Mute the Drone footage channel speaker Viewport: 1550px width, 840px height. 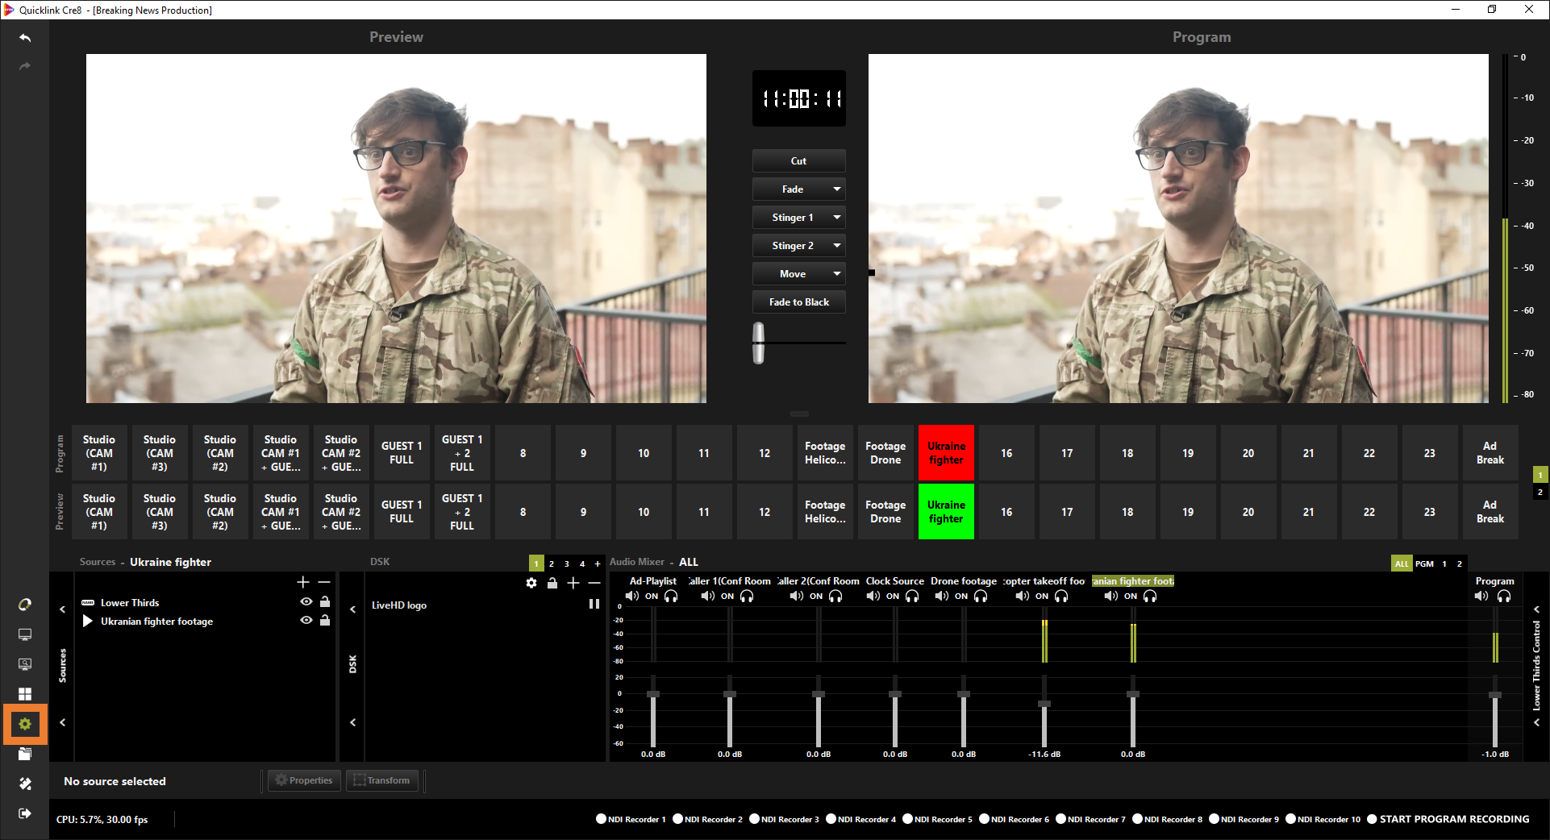pyautogui.click(x=942, y=596)
